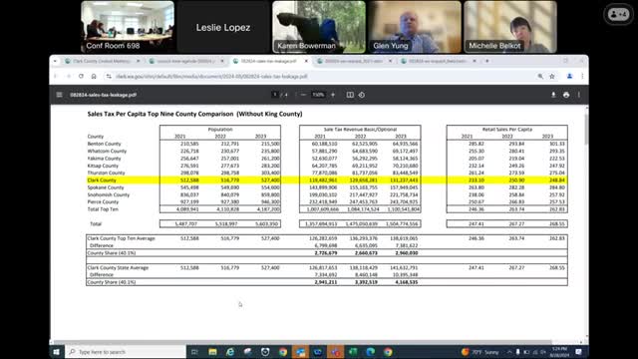This screenshot has height=359, width=638.
Task: Click the weather Sunny taskbar widget
Action: coord(480,352)
